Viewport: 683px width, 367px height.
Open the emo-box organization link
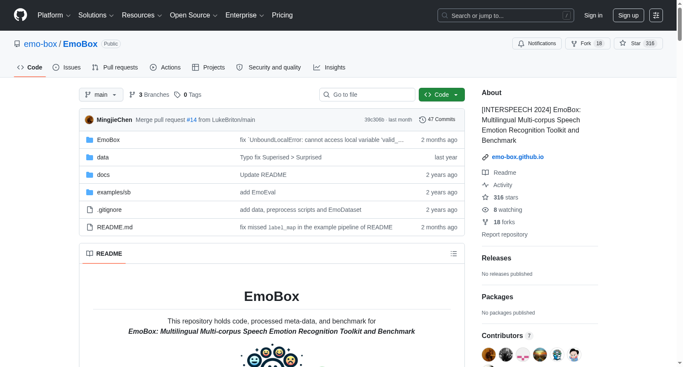(x=41, y=44)
